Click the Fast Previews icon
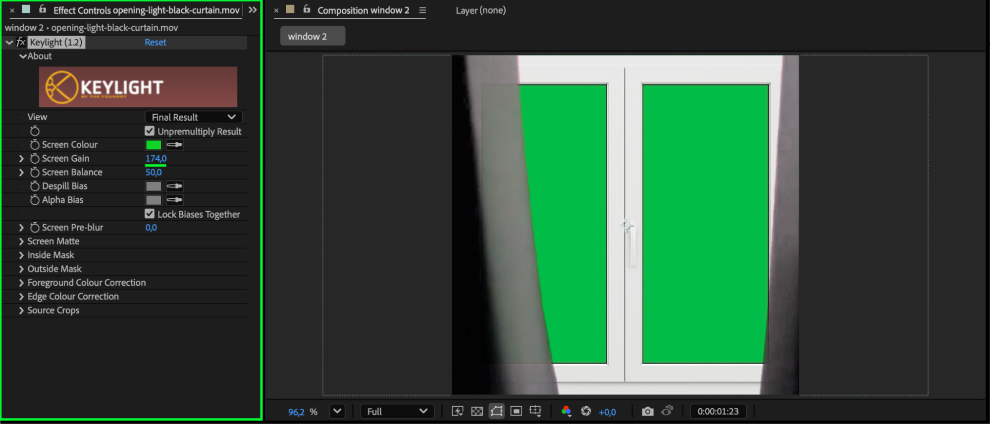Viewport: 990px width, 424px height. (x=457, y=411)
